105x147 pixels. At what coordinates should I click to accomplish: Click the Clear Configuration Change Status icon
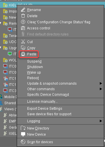tap(23, 22)
